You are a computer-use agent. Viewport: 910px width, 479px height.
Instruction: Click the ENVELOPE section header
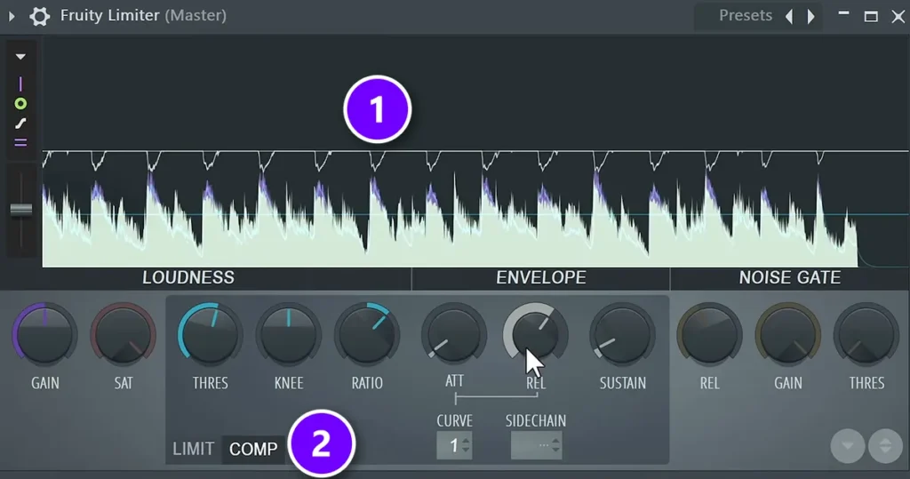(541, 277)
